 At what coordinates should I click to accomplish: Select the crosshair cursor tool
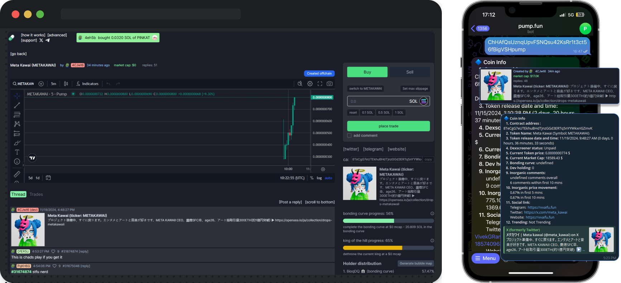(x=17, y=96)
